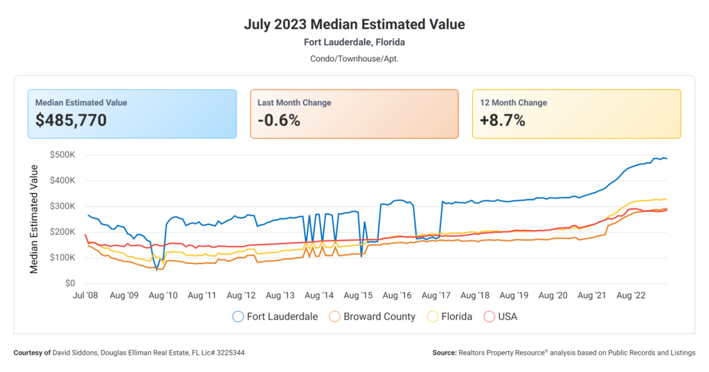Select the Last Month Change card
The image size is (709, 372).
[x=354, y=114]
